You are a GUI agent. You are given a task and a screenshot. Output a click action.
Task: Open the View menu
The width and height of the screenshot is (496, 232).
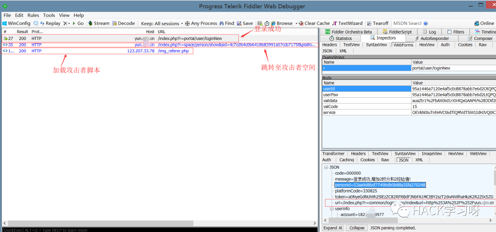[64, 15]
